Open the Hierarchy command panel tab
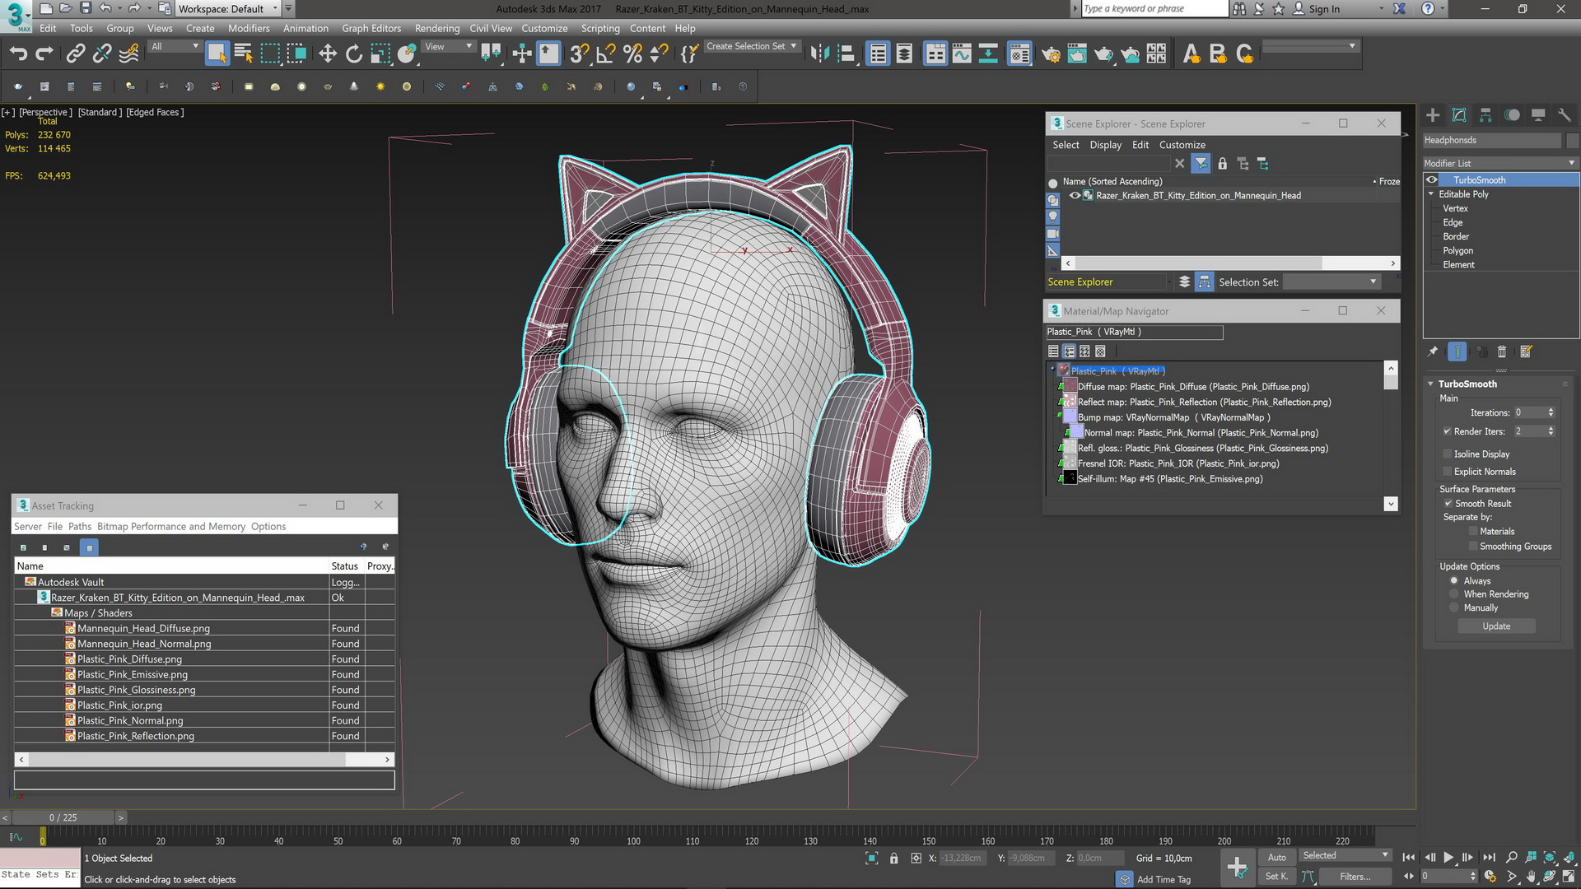 click(1485, 115)
